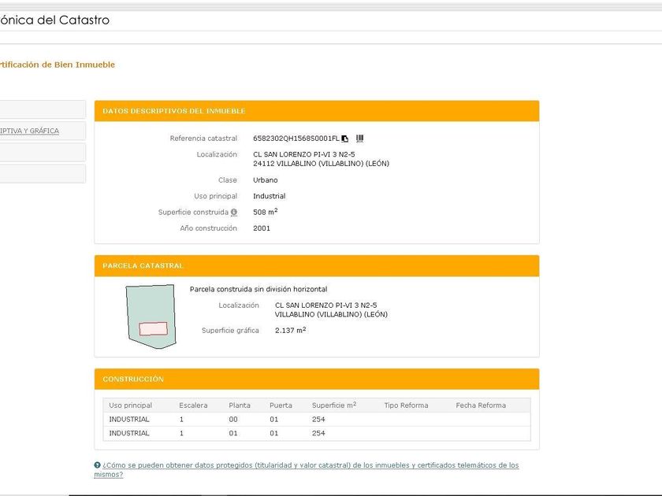The width and height of the screenshot is (662, 496).
Task: Copy the cadastral reference with the copy icon
Action: point(345,139)
